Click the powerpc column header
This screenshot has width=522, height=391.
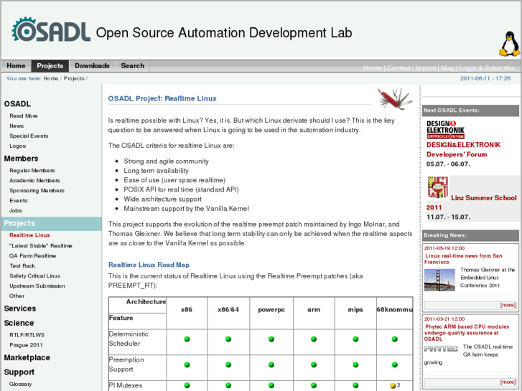click(x=271, y=309)
